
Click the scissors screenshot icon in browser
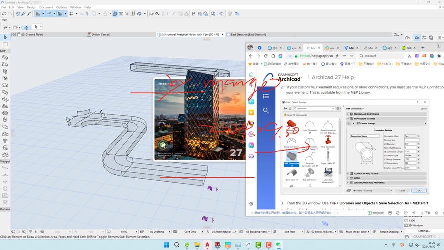[409, 56]
